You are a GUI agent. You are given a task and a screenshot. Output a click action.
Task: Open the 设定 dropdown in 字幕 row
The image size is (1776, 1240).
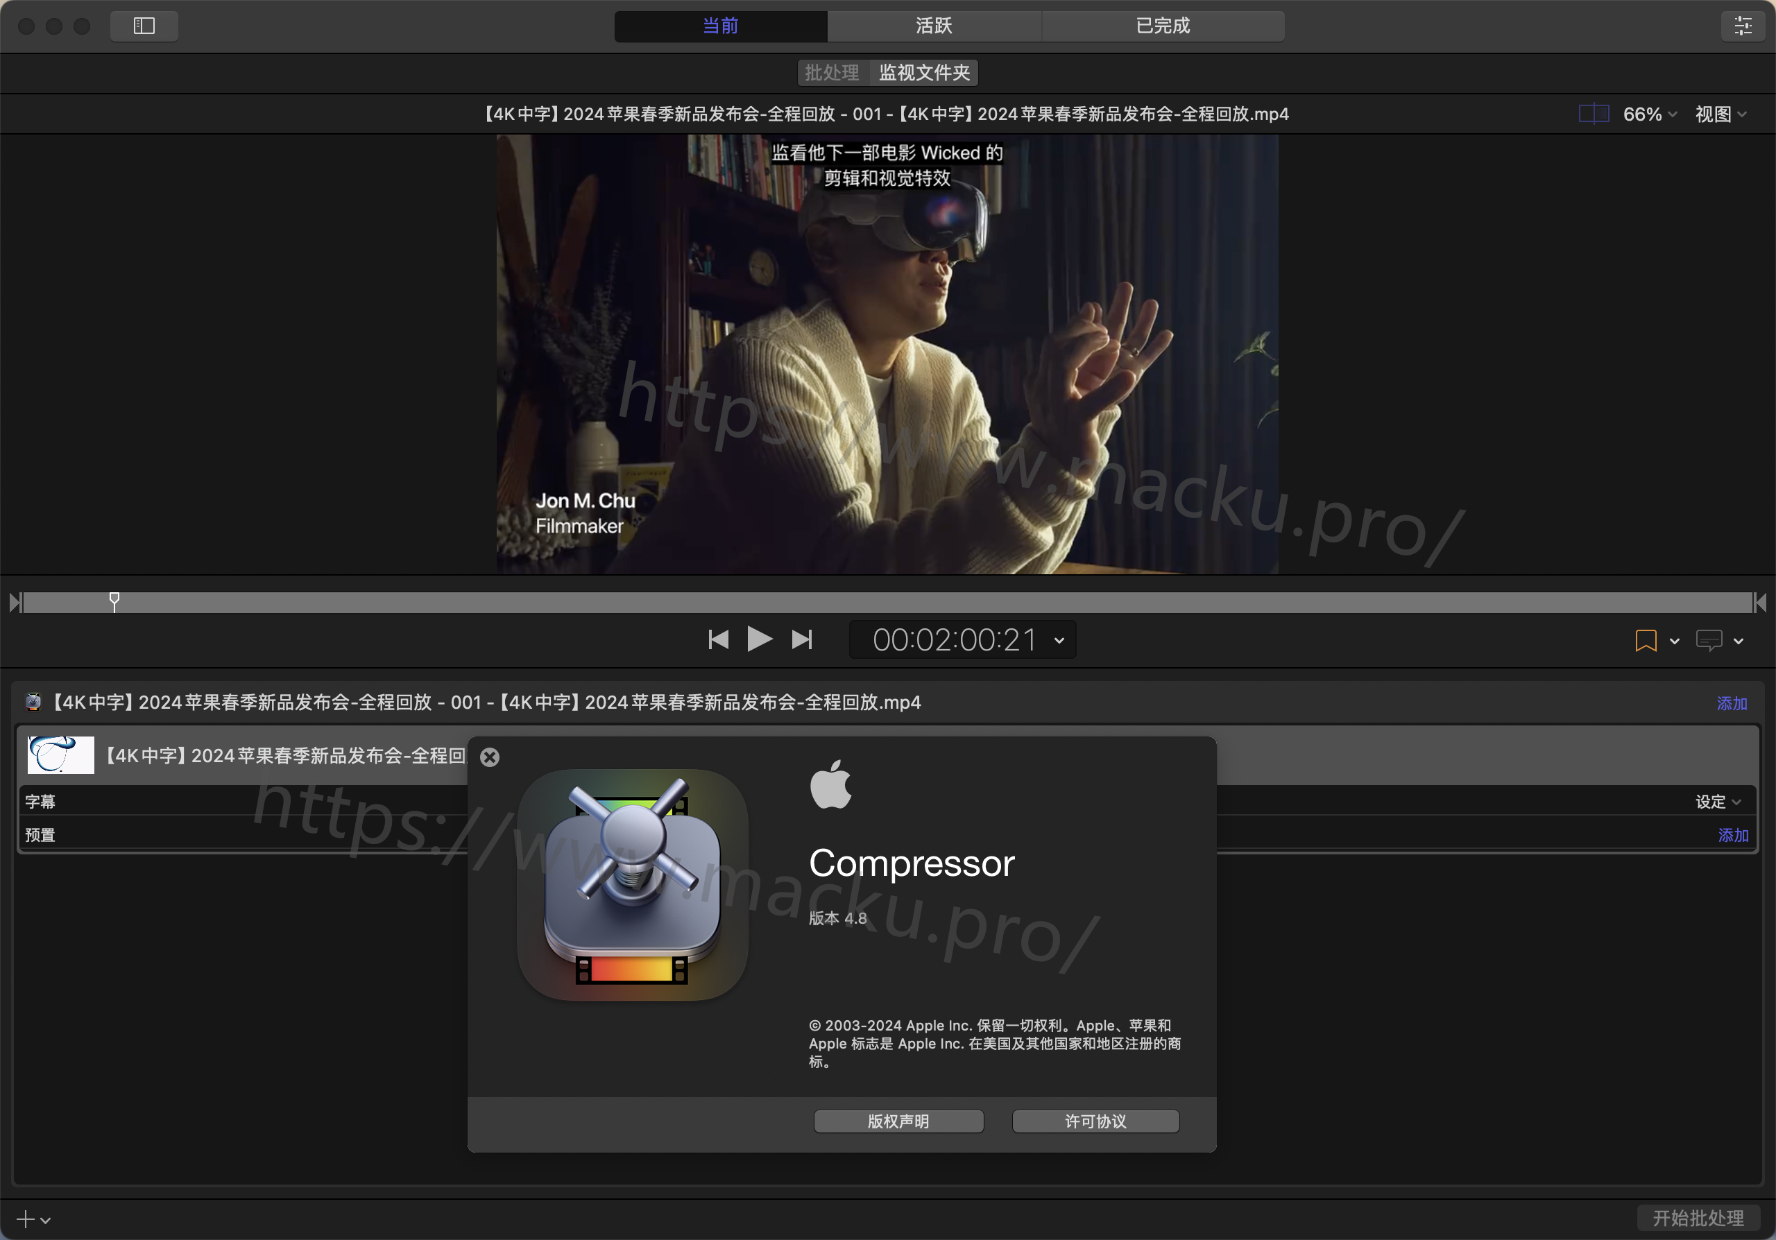click(1717, 802)
